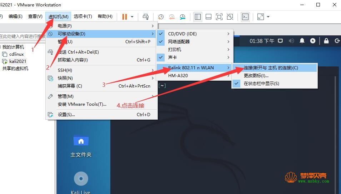Open the 选项卡(T) menu
This screenshot has width=341, height=194.
click(x=83, y=16)
